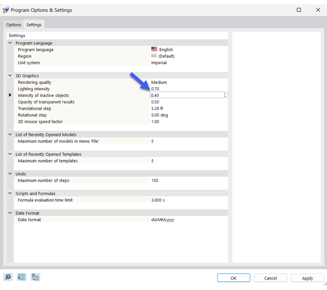This screenshot has height=290, width=327.
Task: Open the units and decimal places icon
Action: 22,277
